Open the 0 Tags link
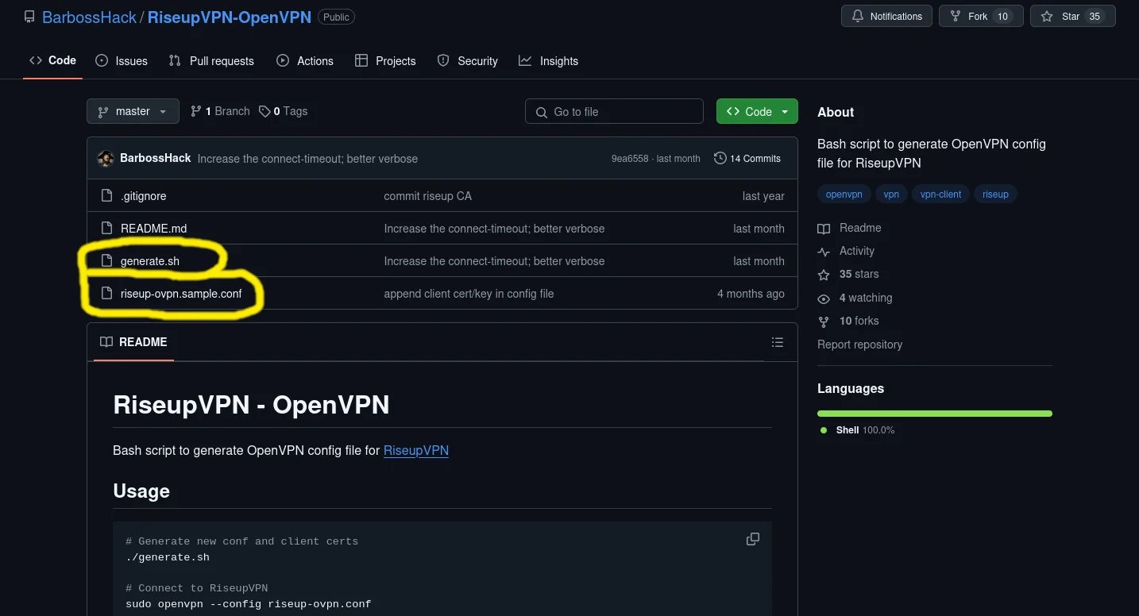The height and width of the screenshot is (616, 1139). tap(283, 111)
